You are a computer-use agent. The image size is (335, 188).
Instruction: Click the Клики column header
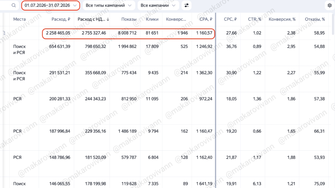(x=152, y=19)
